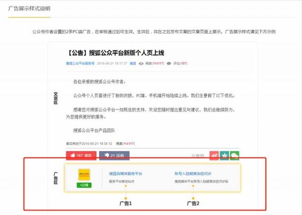Click the thumbs-down 21 没劲 button
The height and width of the screenshot is (215, 302).
(x=114, y=155)
